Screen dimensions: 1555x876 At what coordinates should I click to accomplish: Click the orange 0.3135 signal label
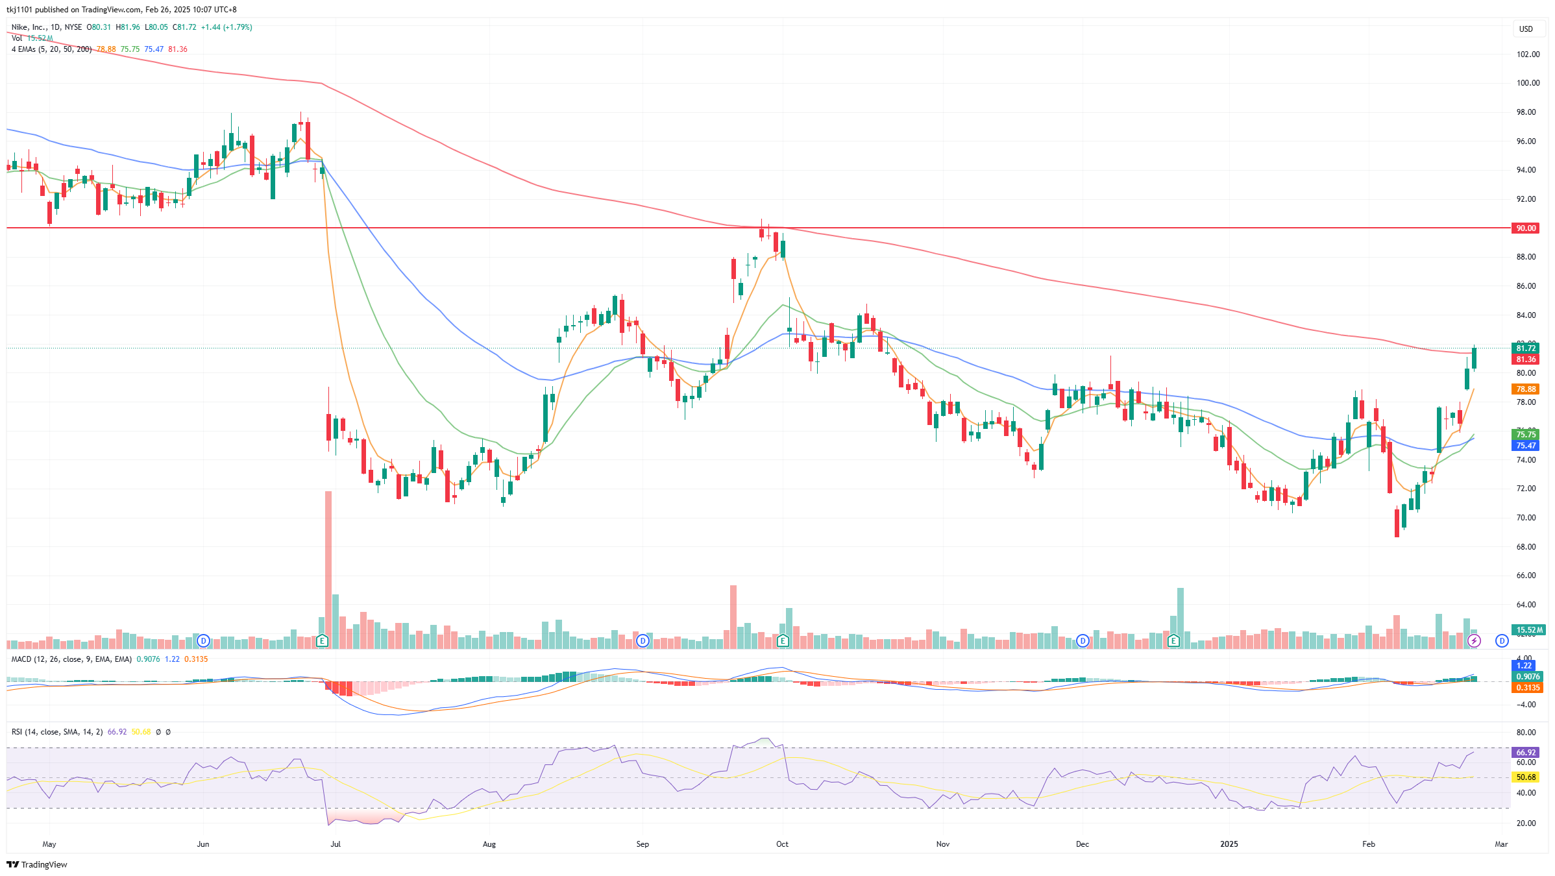pyautogui.click(x=1526, y=688)
